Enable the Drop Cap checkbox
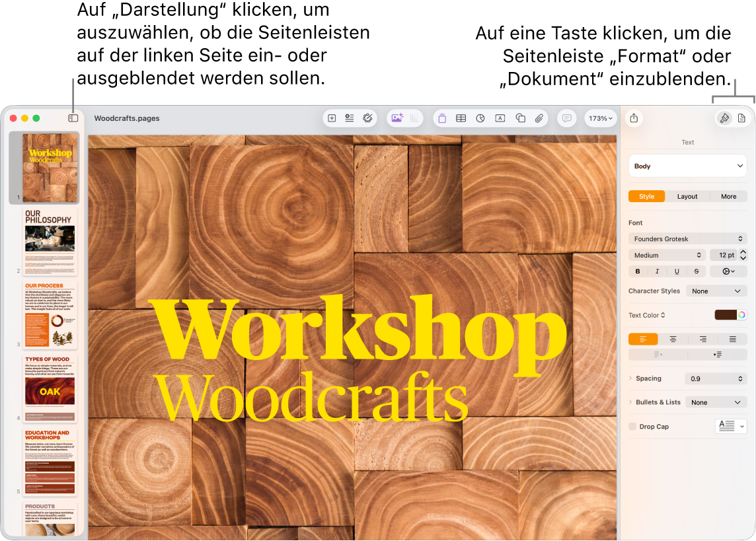Screen dimensions: 756x541 tap(632, 426)
